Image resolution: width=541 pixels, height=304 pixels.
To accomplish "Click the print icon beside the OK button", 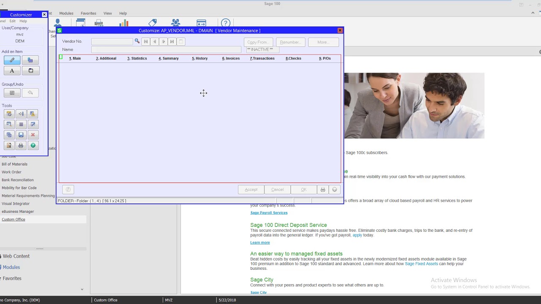I will point(323,190).
